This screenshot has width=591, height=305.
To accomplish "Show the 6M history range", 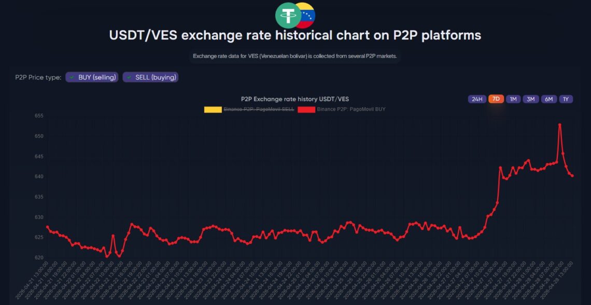I will click(548, 99).
